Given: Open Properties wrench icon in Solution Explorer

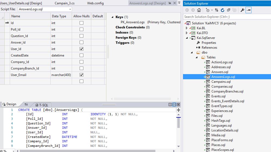Looking at the screenshot, I should 242,10.
